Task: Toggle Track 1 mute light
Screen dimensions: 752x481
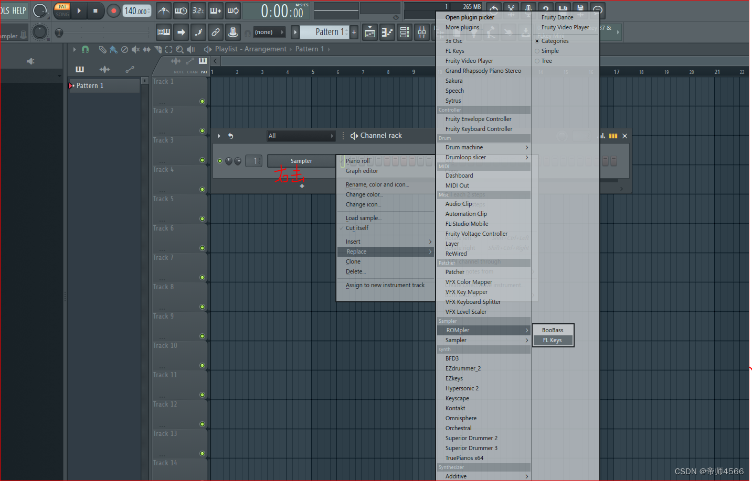Action: (x=202, y=101)
